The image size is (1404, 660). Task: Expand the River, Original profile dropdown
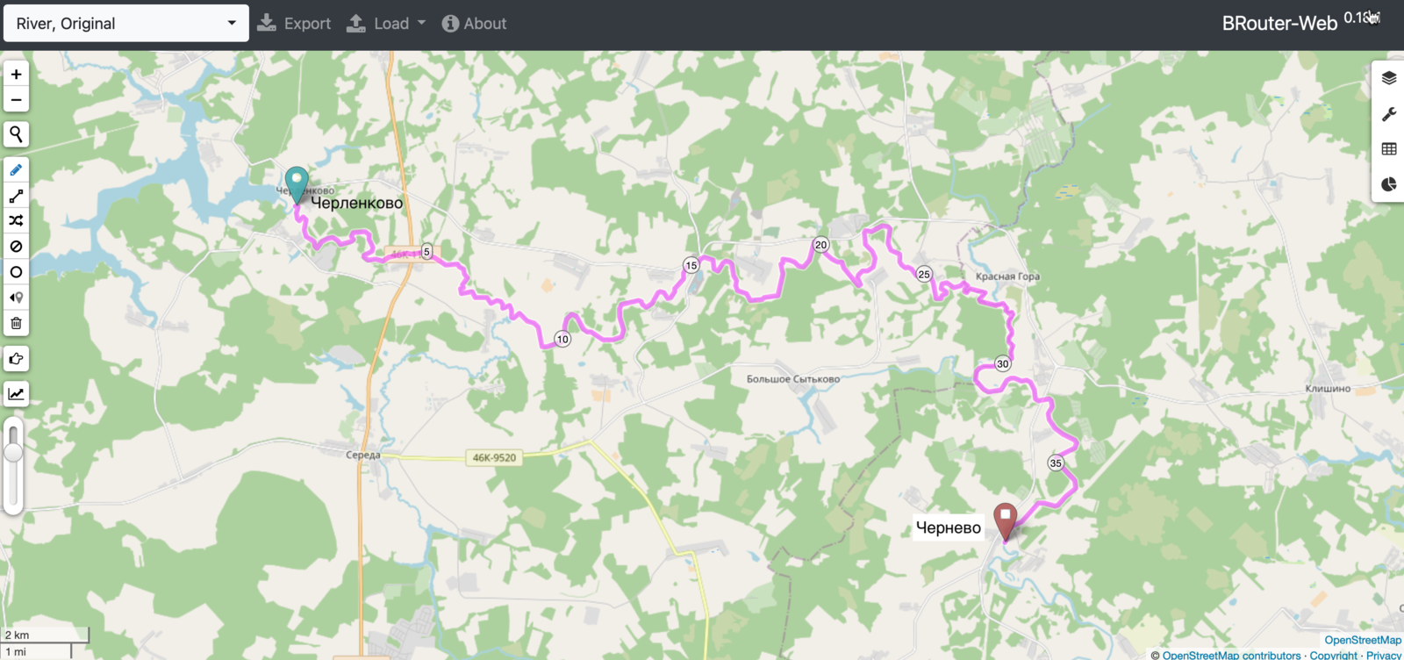click(x=126, y=24)
